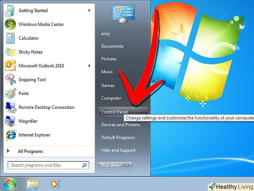The width and height of the screenshot is (254, 191).
Task: Select Remote Desktop Connection label
Action: click(x=46, y=107)
